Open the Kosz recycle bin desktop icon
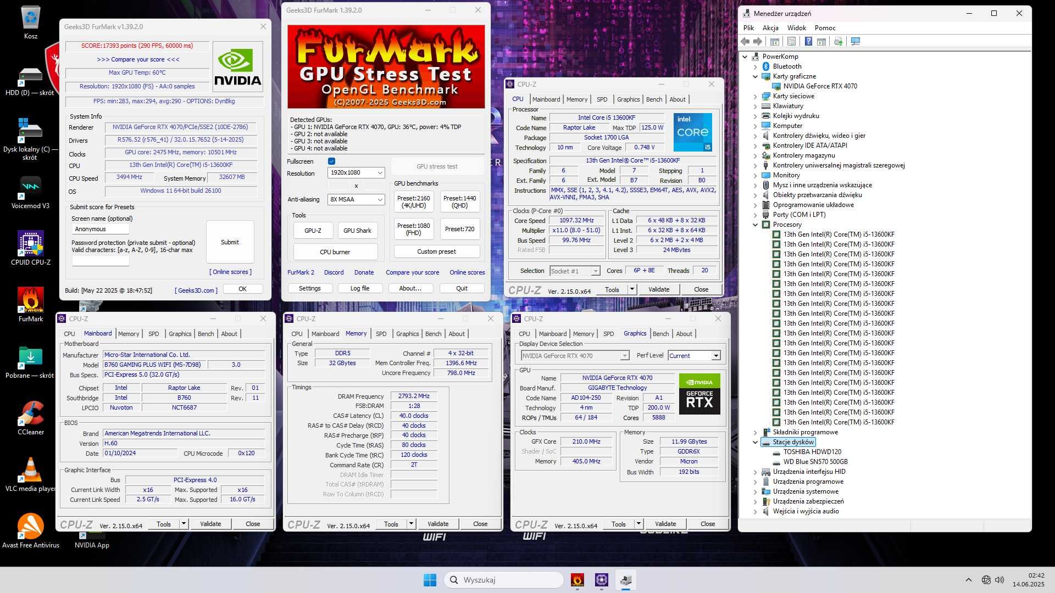The image size is (1055, 593). pos(31,23)
